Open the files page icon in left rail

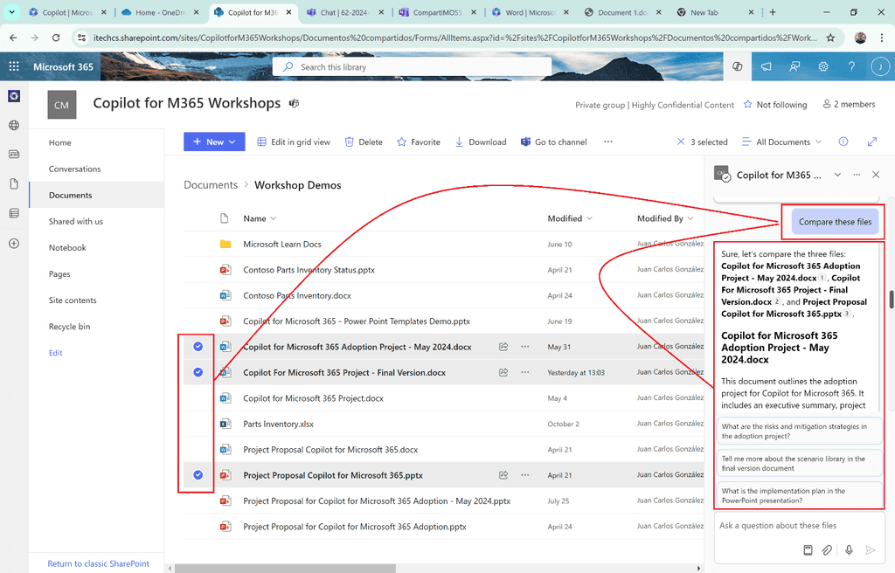[x=14, y=183]
